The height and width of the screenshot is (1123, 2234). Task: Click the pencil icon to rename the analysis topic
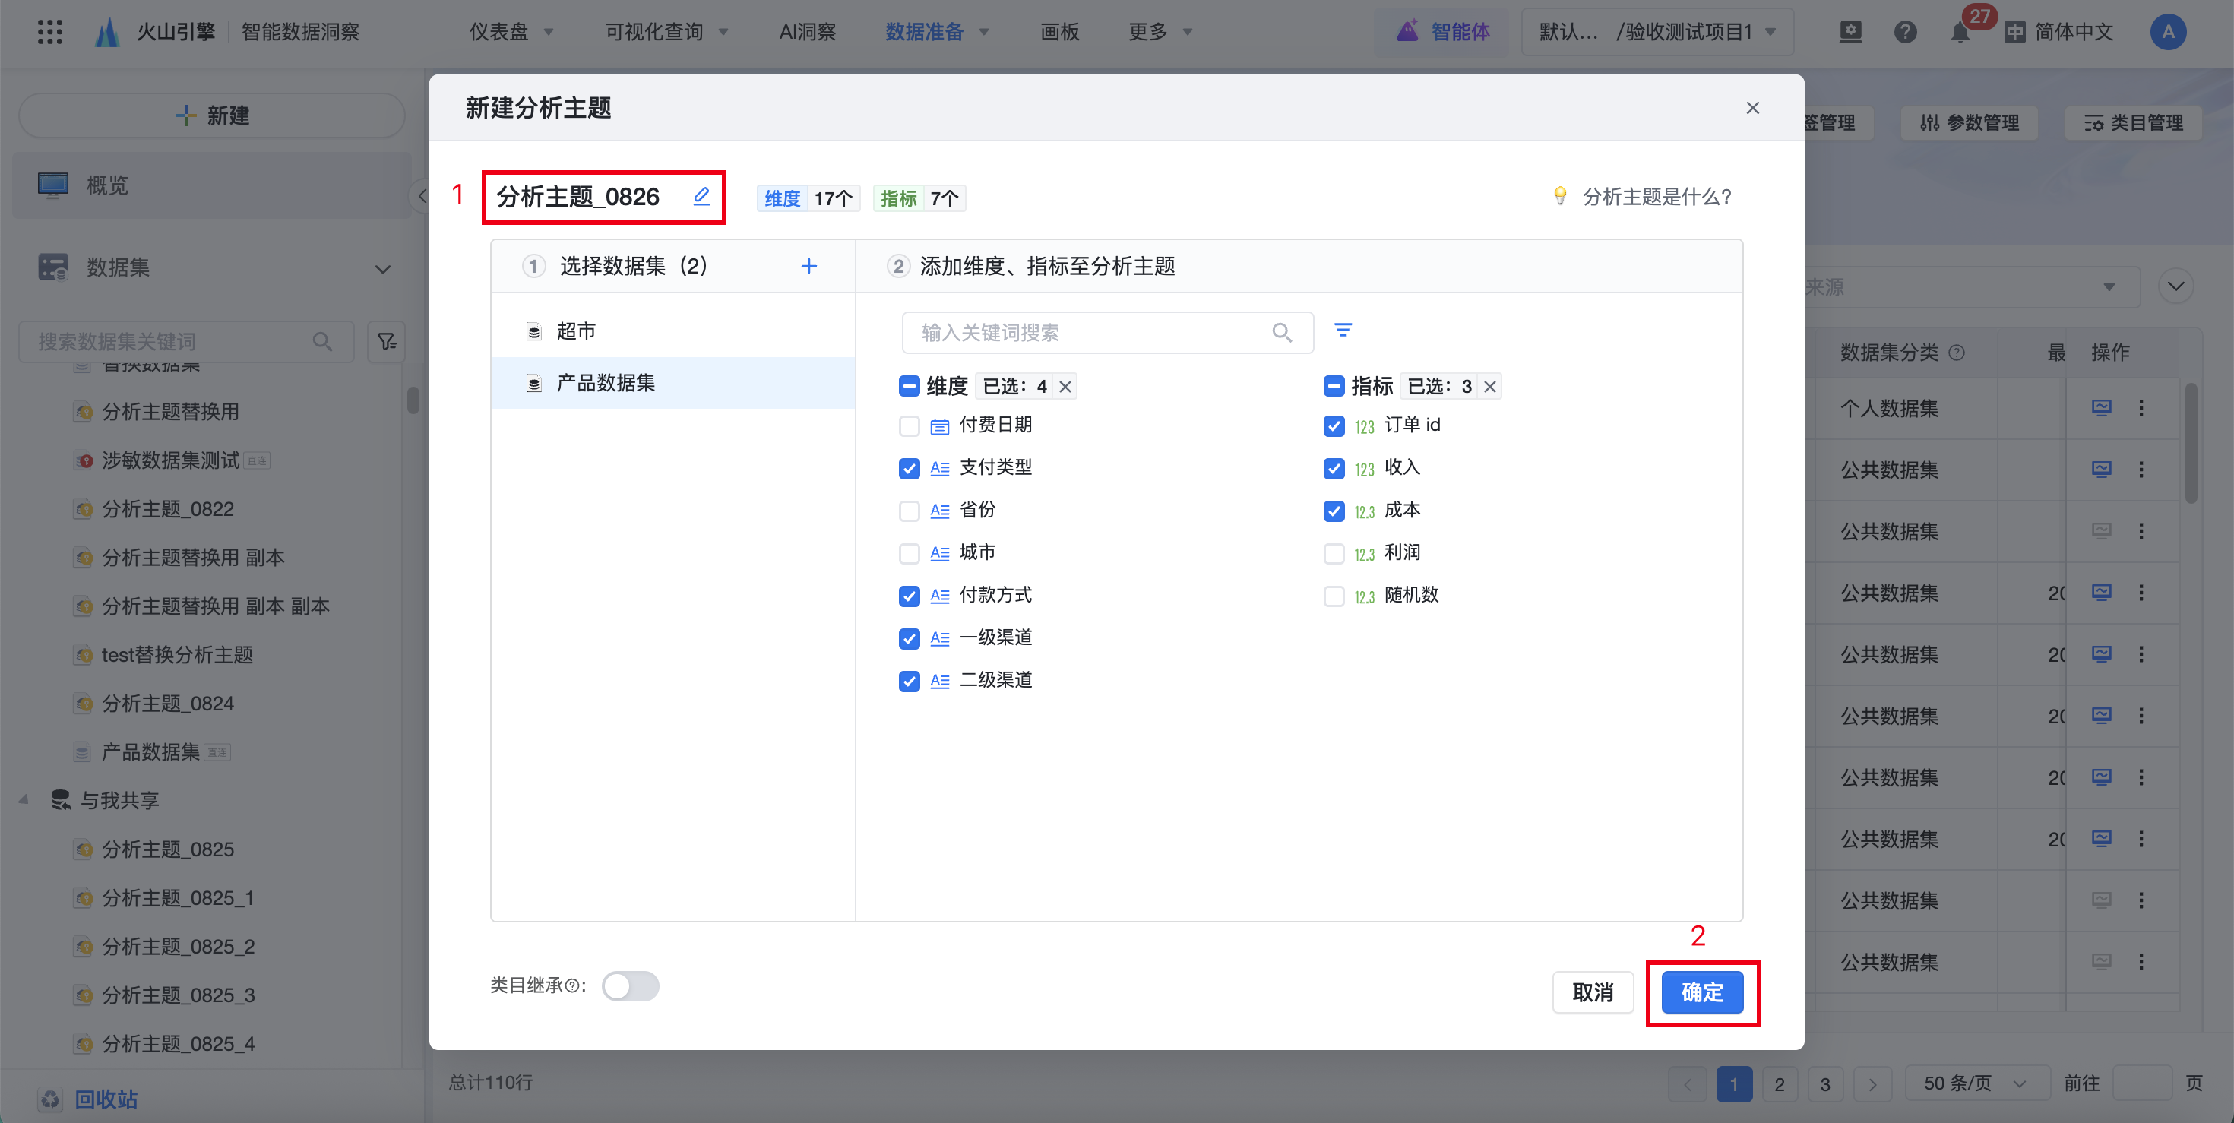click(701, 197)
